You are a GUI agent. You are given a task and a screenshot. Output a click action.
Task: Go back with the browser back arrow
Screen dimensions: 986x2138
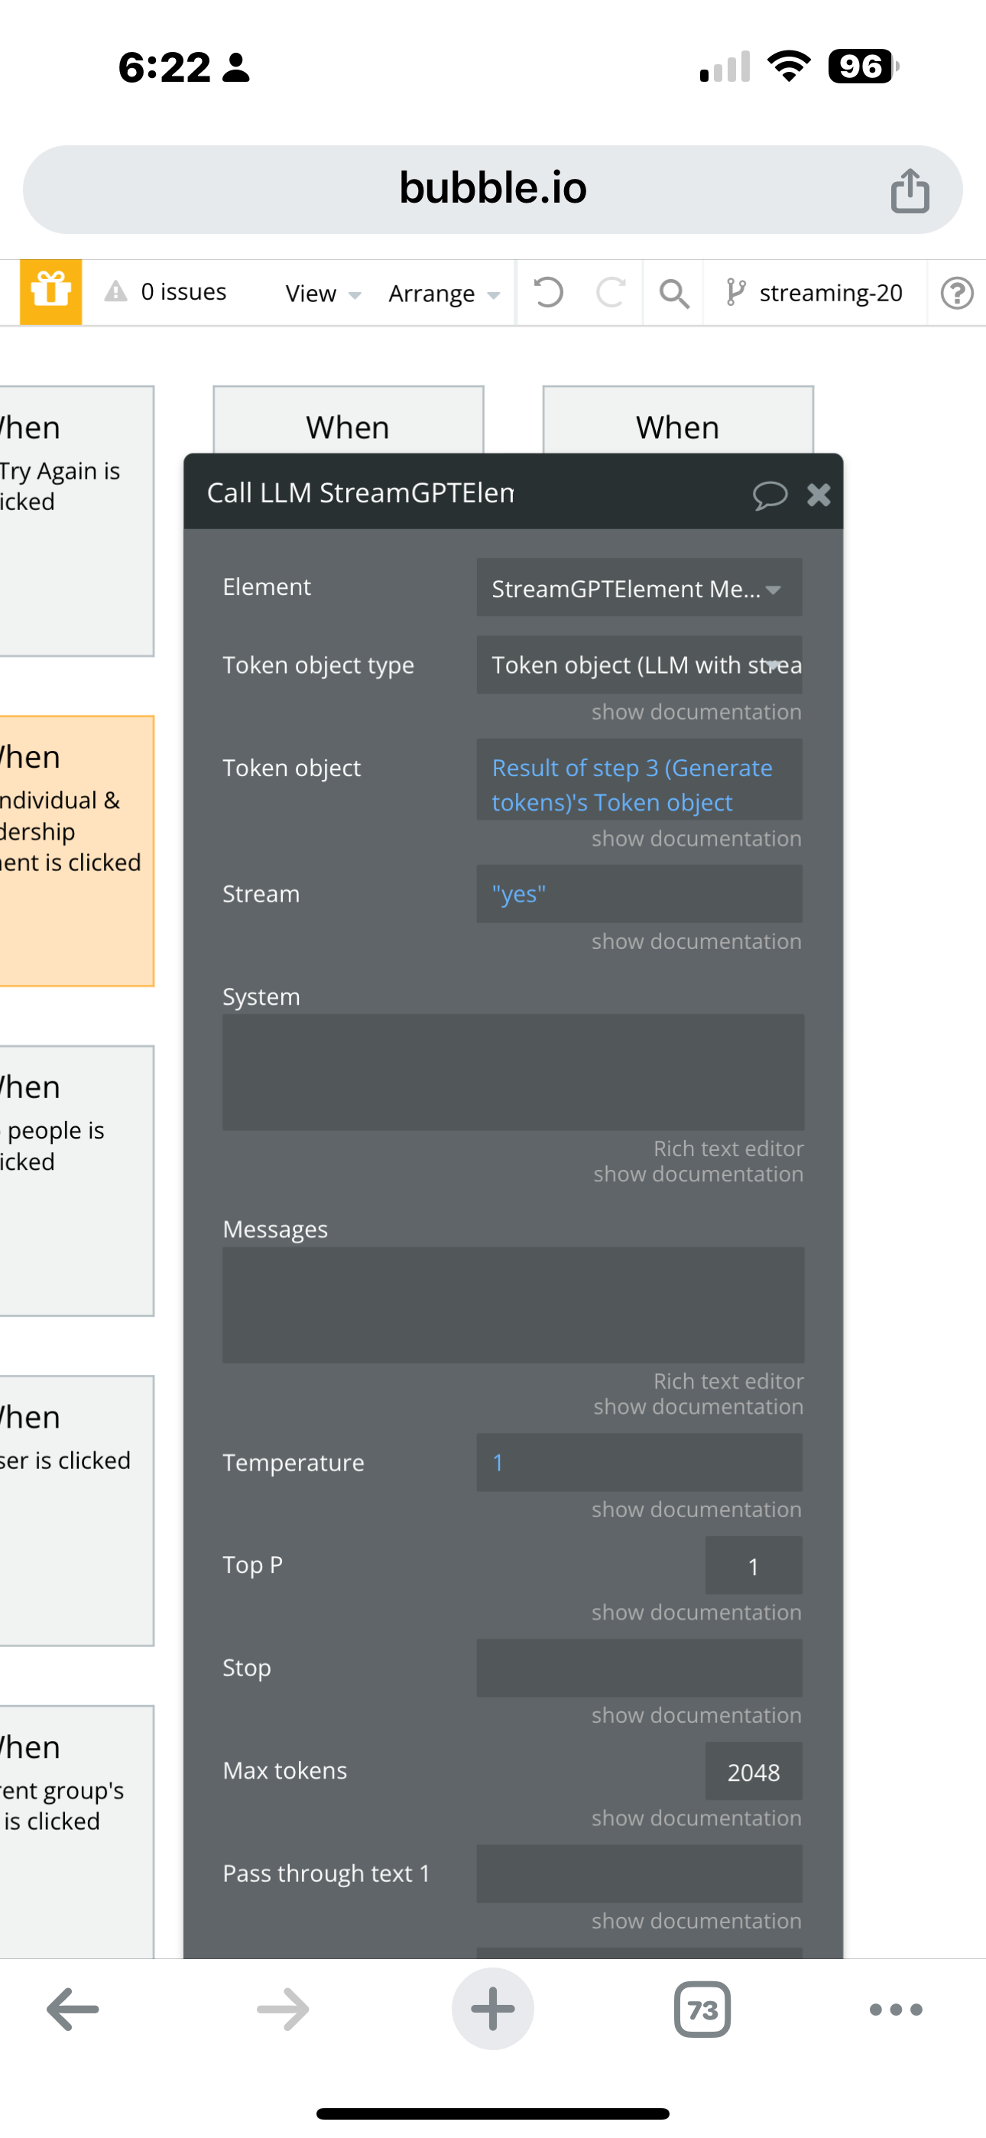pos(73,2010)
